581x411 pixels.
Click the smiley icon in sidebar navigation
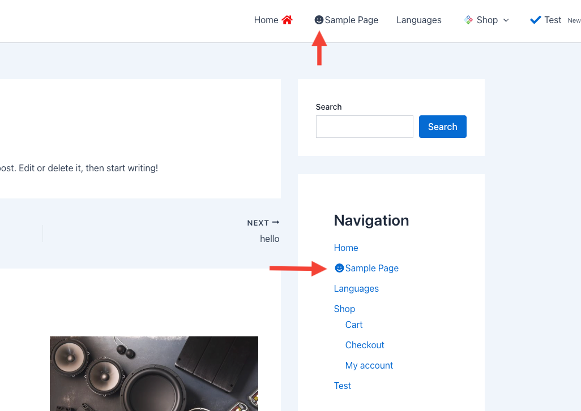pyautogui.click(x=339, y=268)
